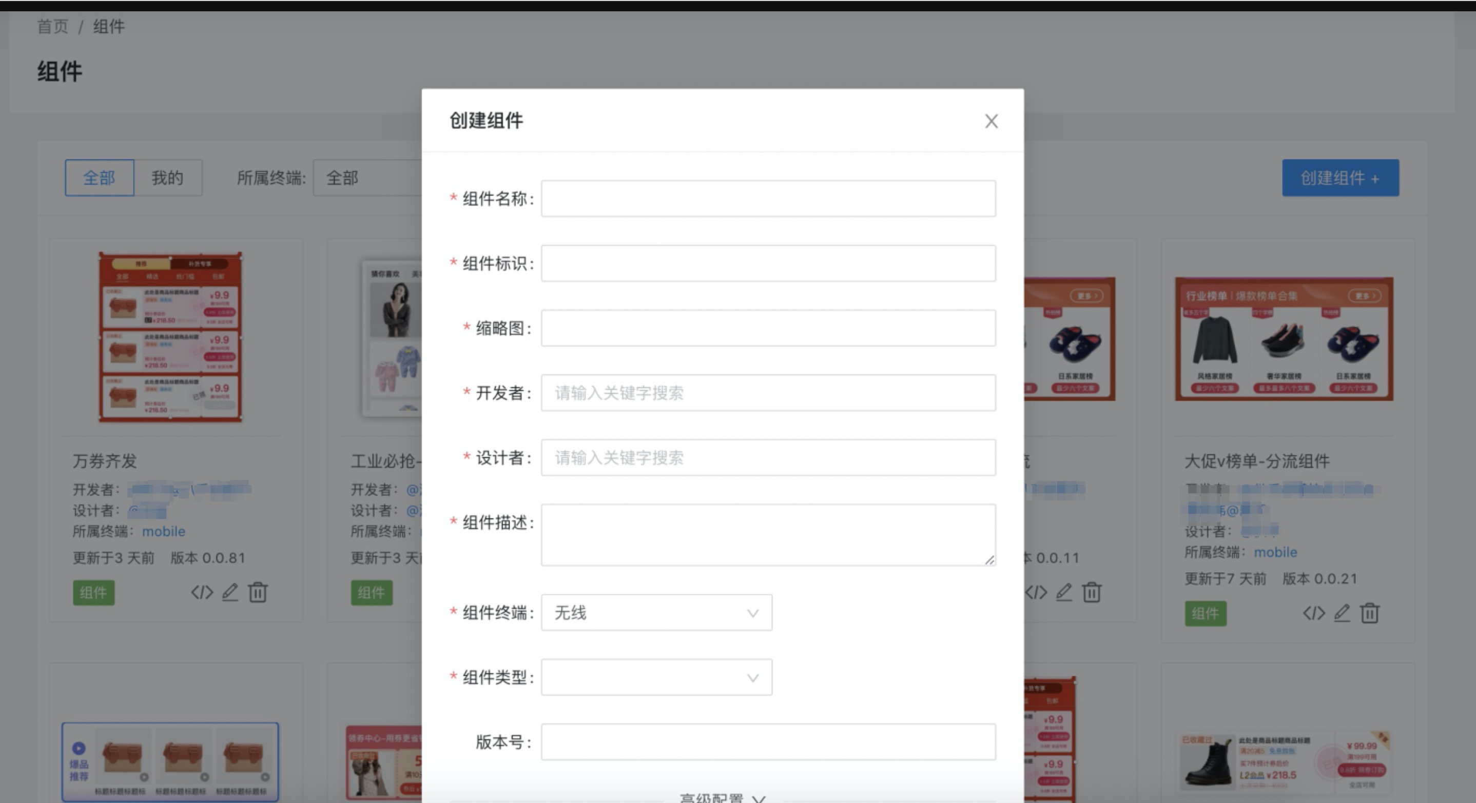1476x803 pixels.
Task: Focus the 组件名称 input field
Action: pyautogui.click(x=768, y=198)
